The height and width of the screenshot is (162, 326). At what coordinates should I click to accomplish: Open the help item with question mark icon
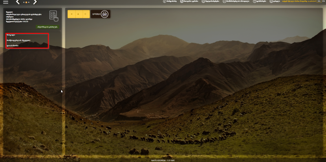260,1
